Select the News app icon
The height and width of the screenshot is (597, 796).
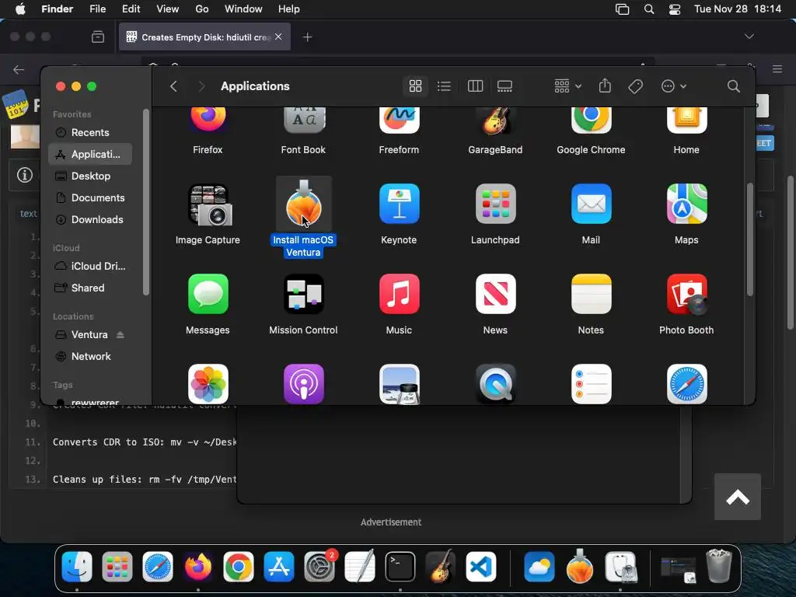pyautogui.click(x=495, y=294)
